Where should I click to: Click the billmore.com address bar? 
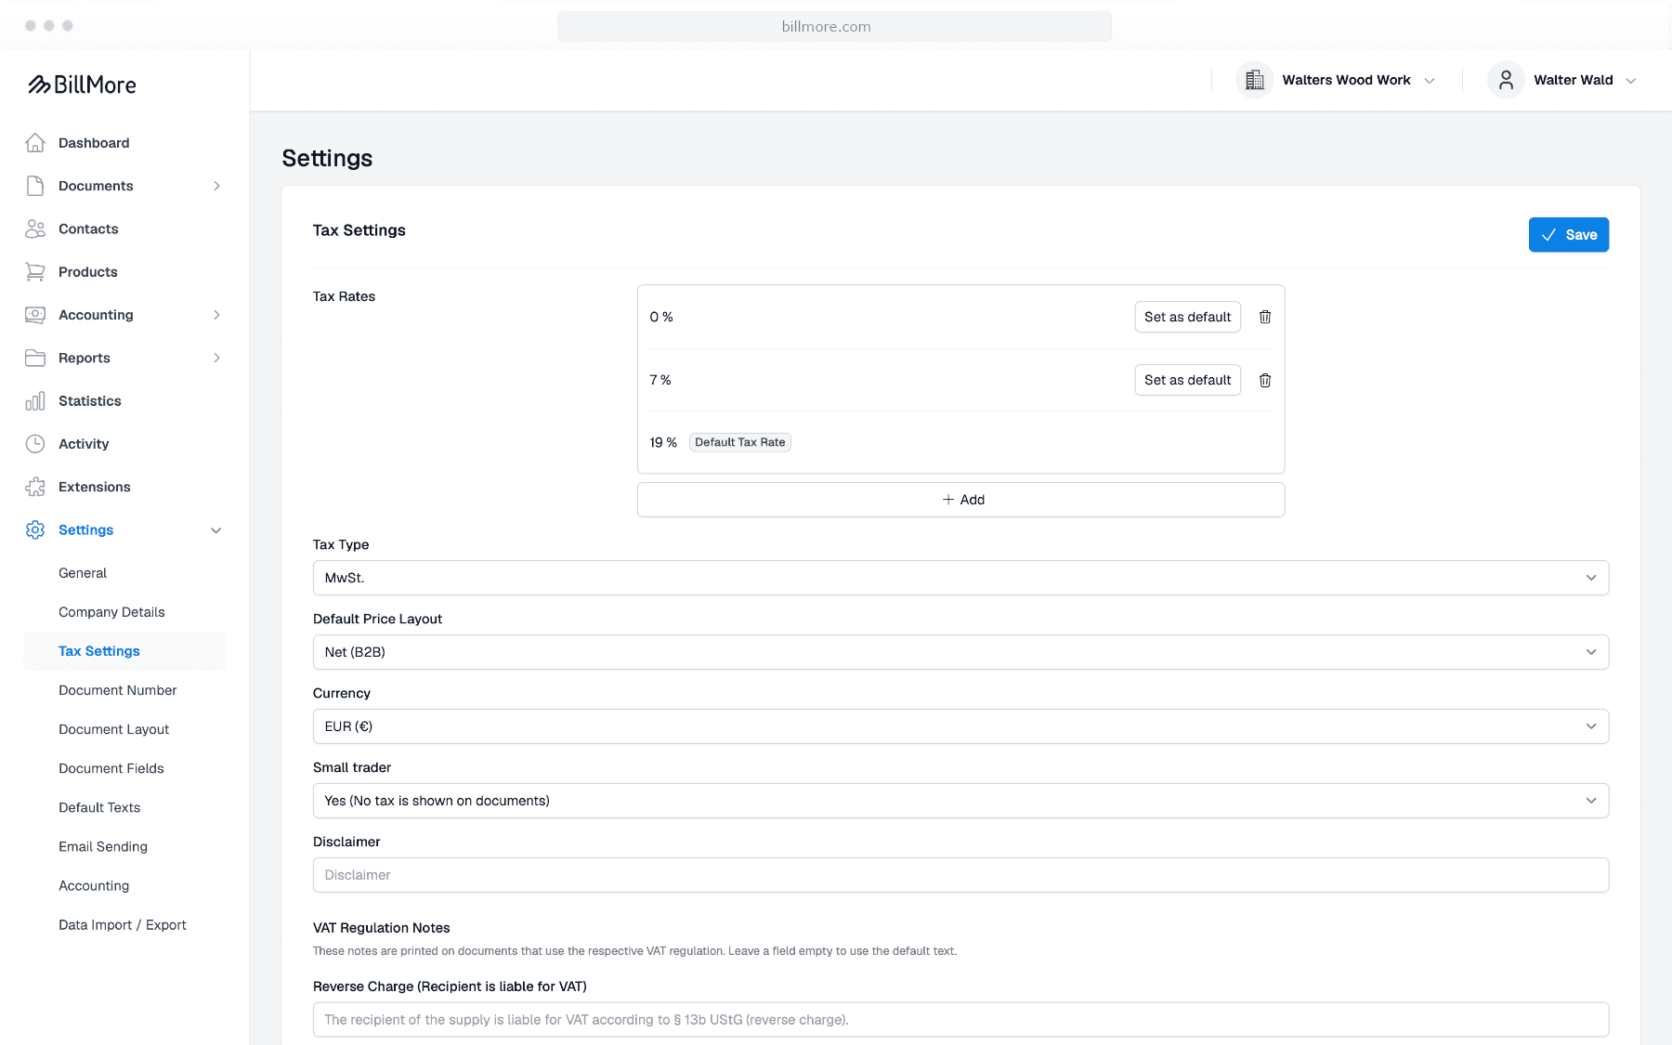[834, 27]
